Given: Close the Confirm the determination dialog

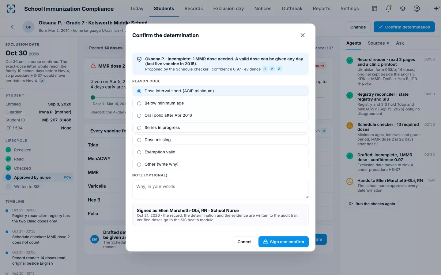Looking at the screenshot, I should [303, 35].
